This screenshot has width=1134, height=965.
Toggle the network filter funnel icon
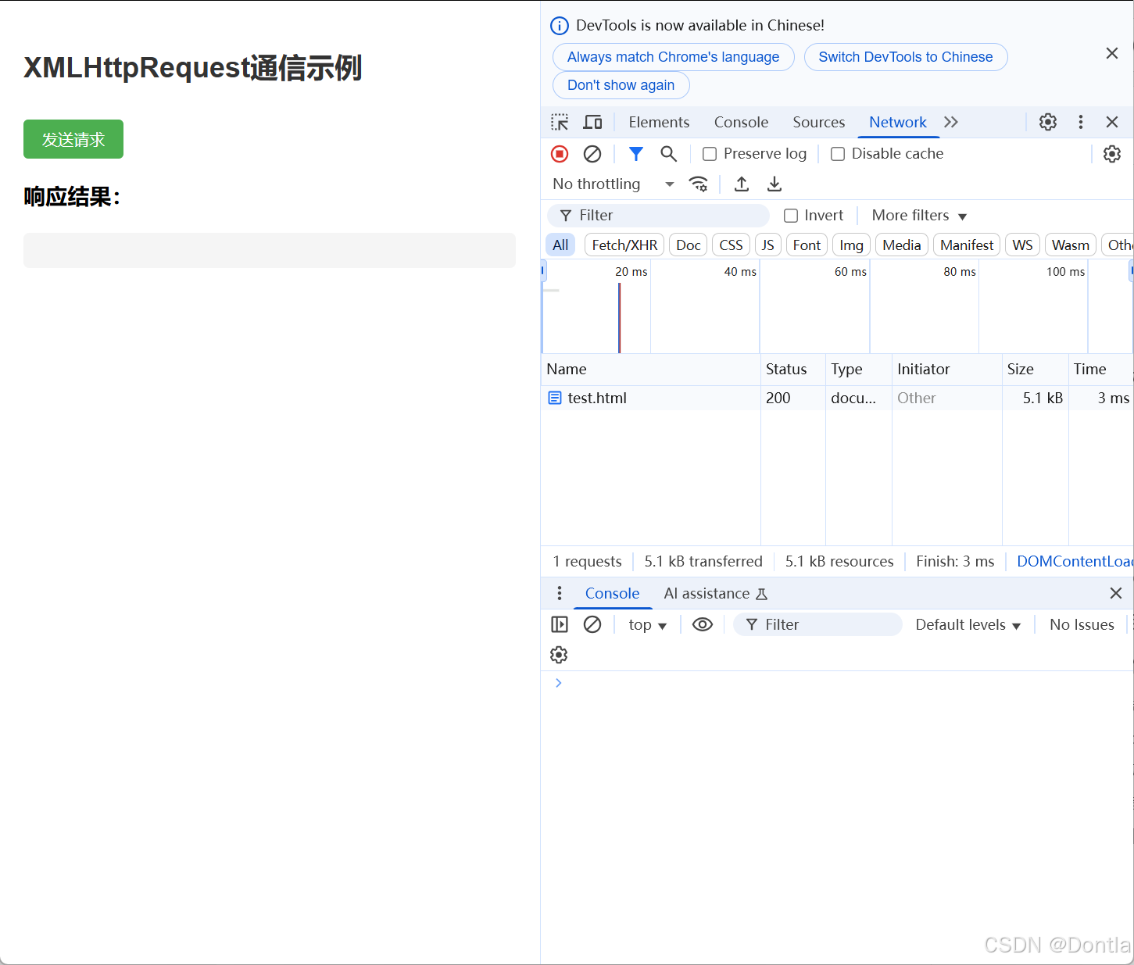point(636,154)
